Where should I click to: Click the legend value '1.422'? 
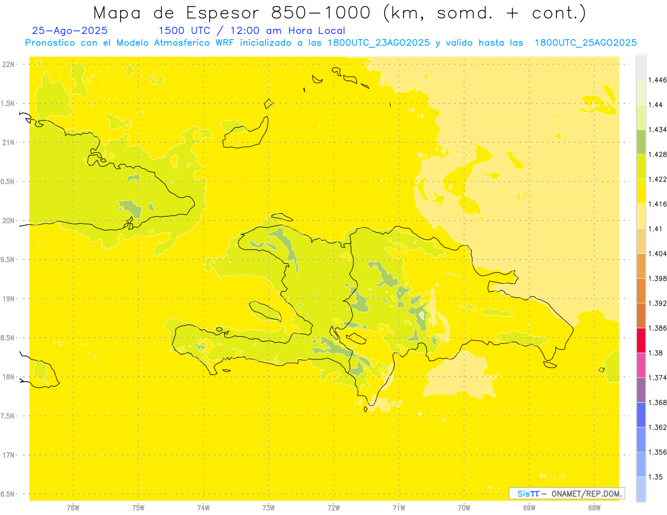click(657, 179)
